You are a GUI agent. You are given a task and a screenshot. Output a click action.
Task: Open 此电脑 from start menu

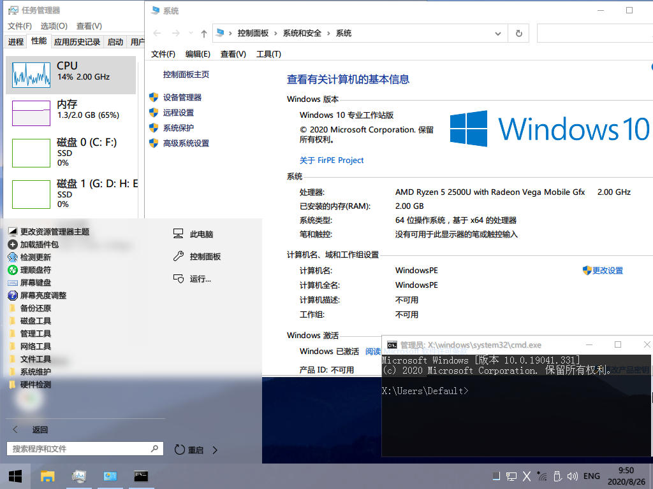[x=201, y=234]
